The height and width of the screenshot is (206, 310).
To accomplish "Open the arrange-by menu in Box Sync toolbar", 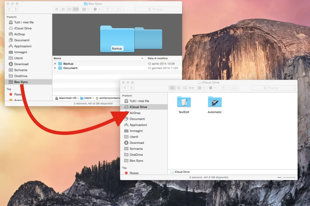I will click(x=85, y=9).
